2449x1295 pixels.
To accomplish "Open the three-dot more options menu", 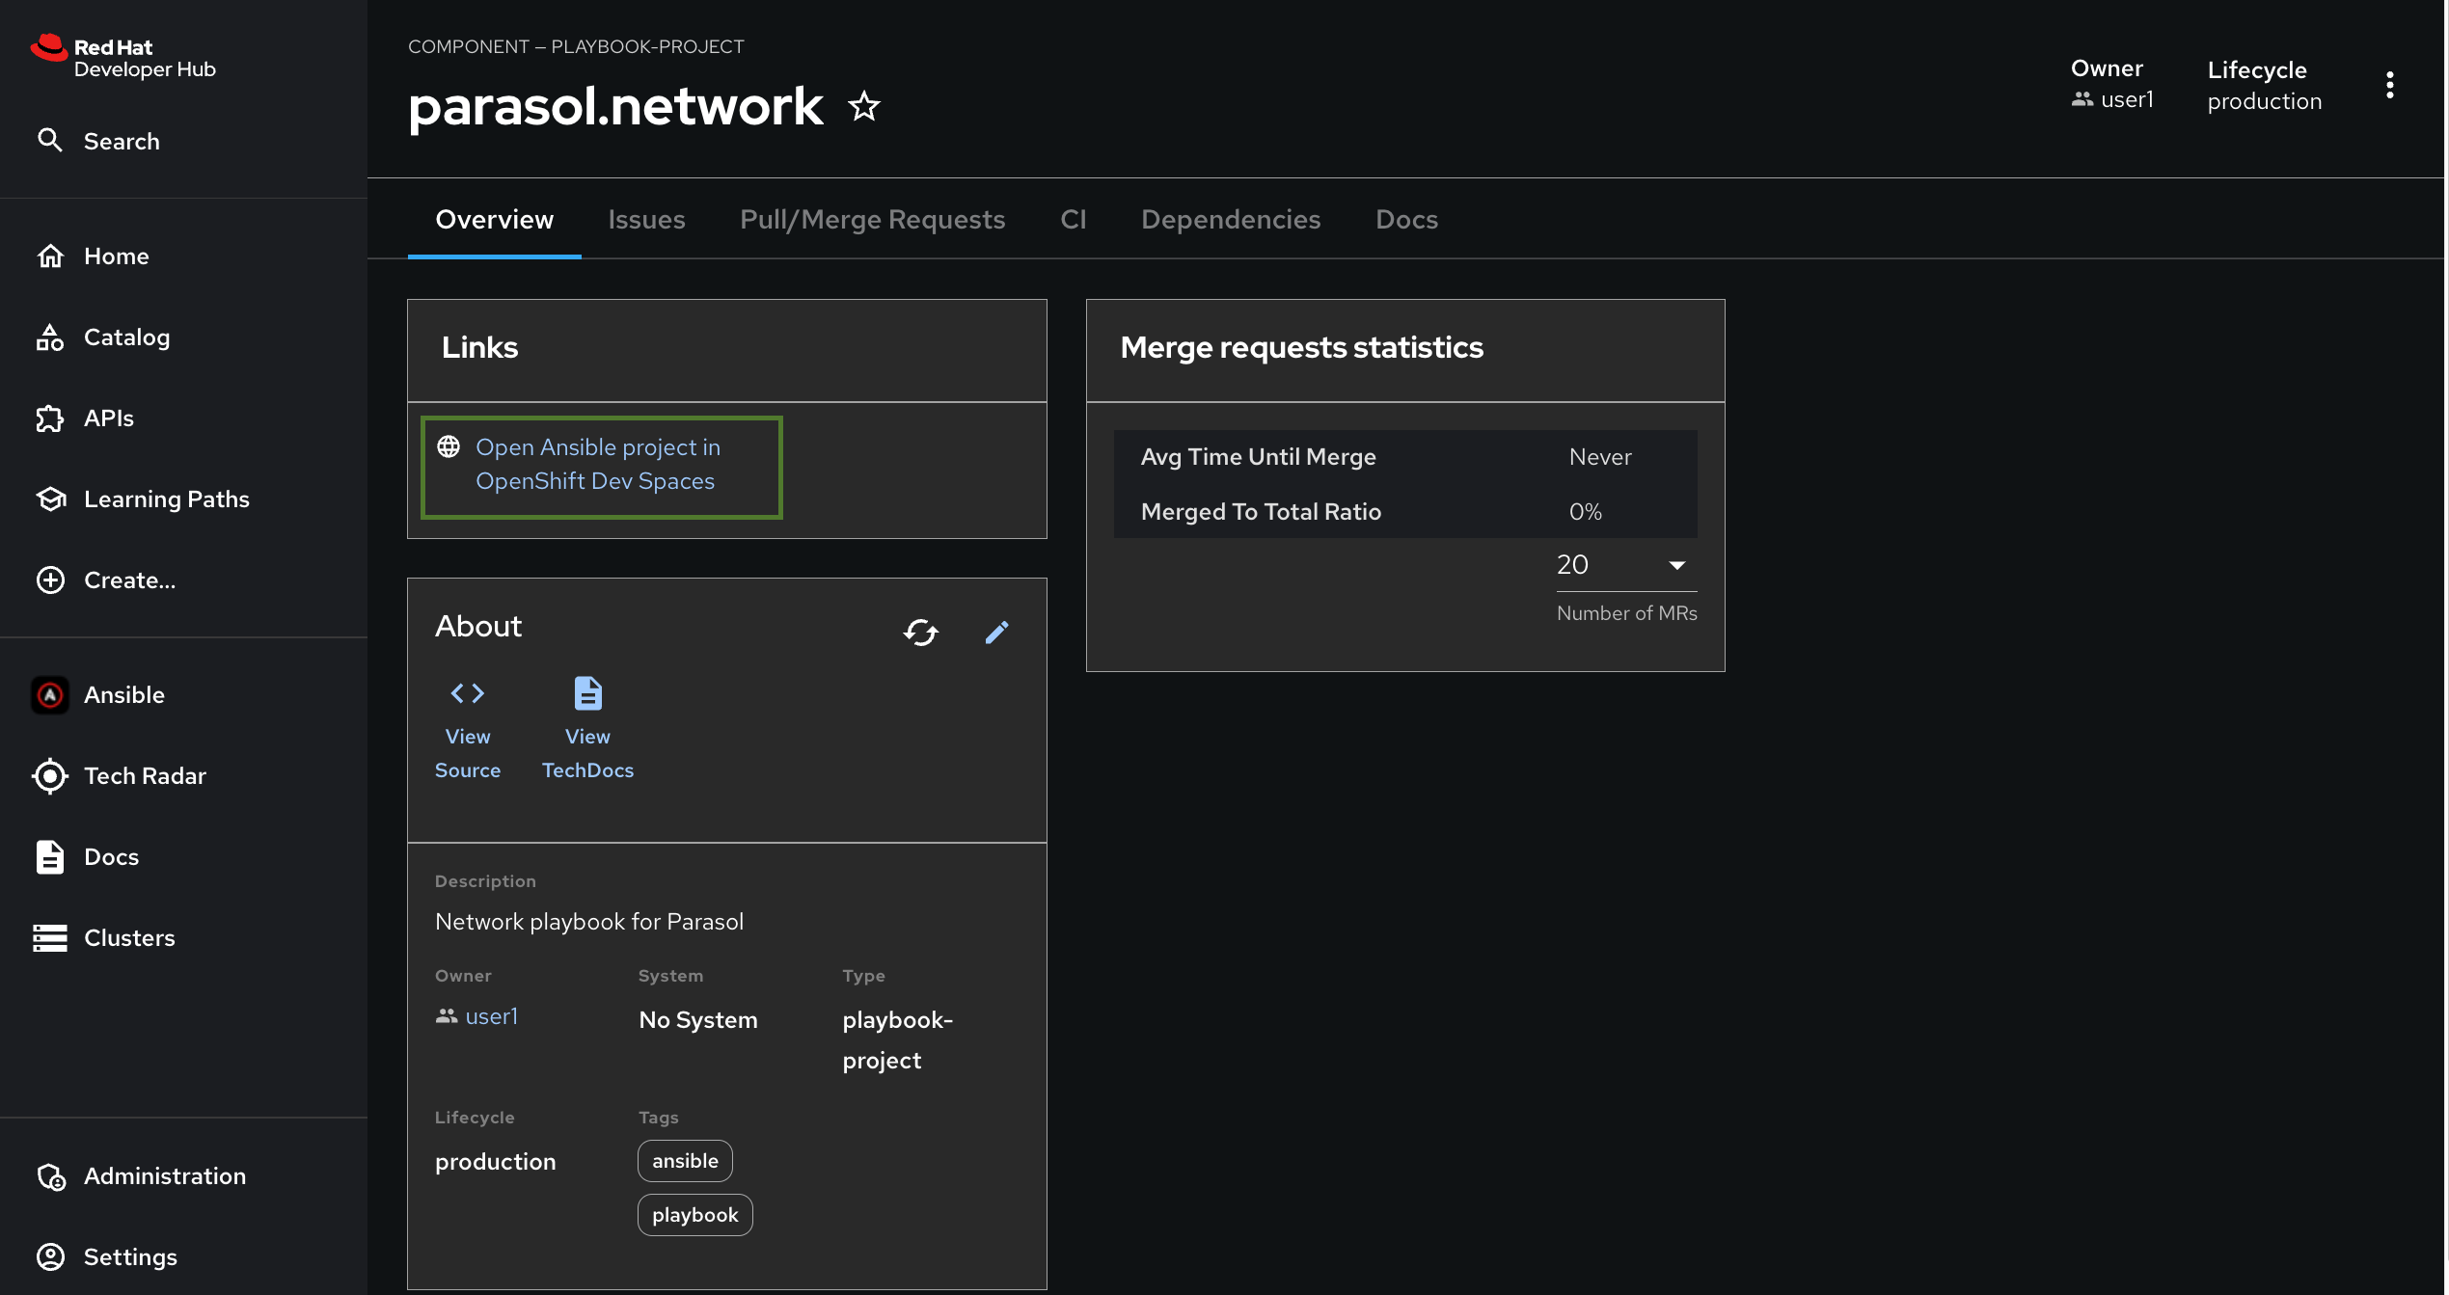I will (x=2389, y=85).
